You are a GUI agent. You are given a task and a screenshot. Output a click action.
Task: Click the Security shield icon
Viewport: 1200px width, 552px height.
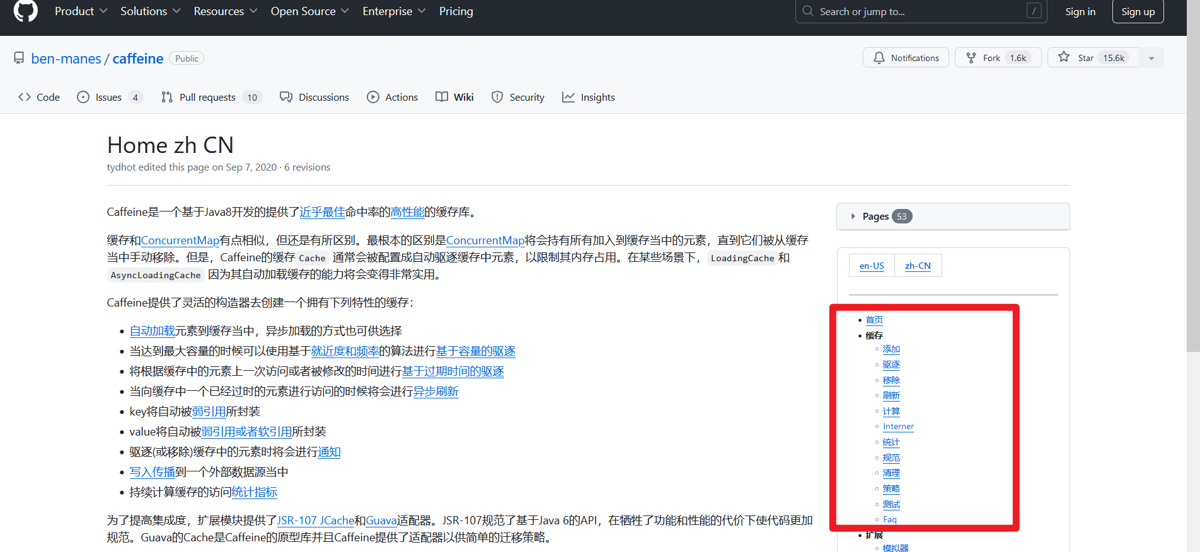coord(497,97)
